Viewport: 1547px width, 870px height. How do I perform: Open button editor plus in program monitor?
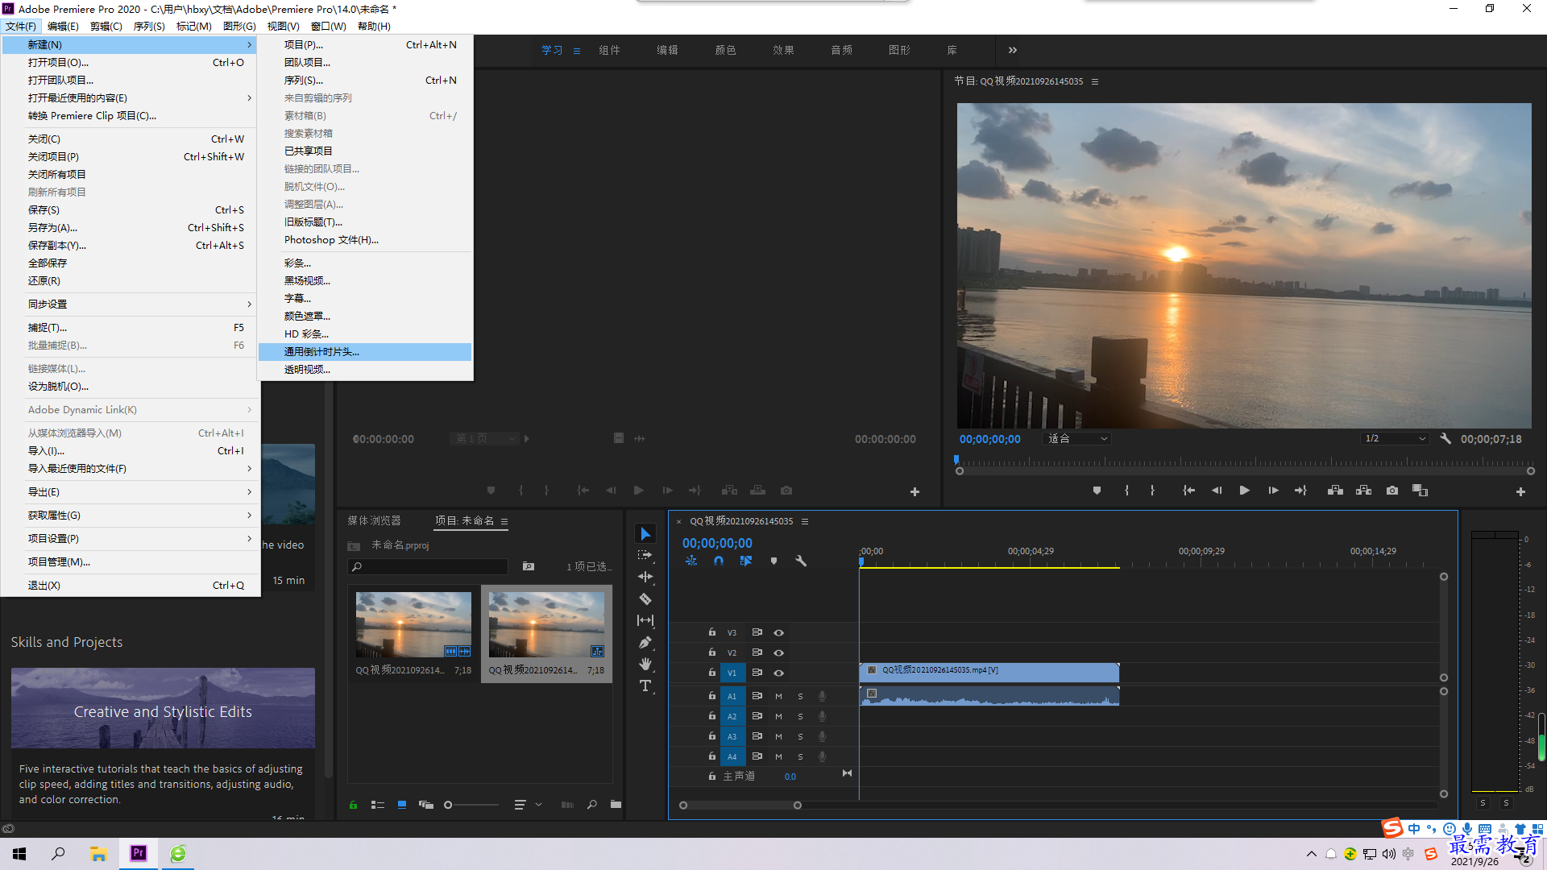click(x=1520, y=491)
